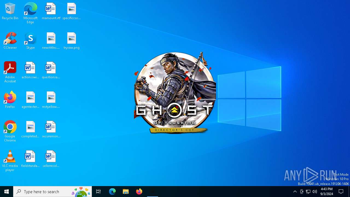Image resolution: width=350 pixels, height=197 pixels.
Task: Switch to the running app on the taskbar
Action: (x=153, y=192)
